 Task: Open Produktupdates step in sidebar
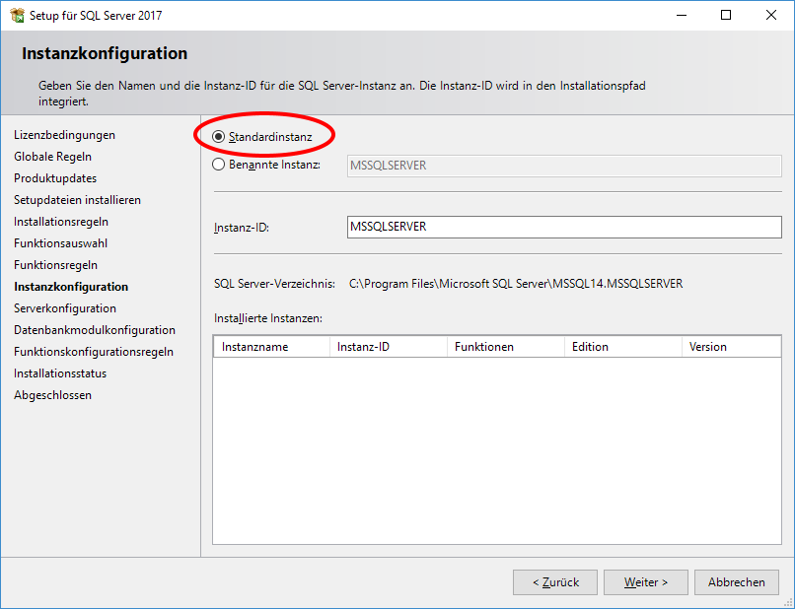55,178
